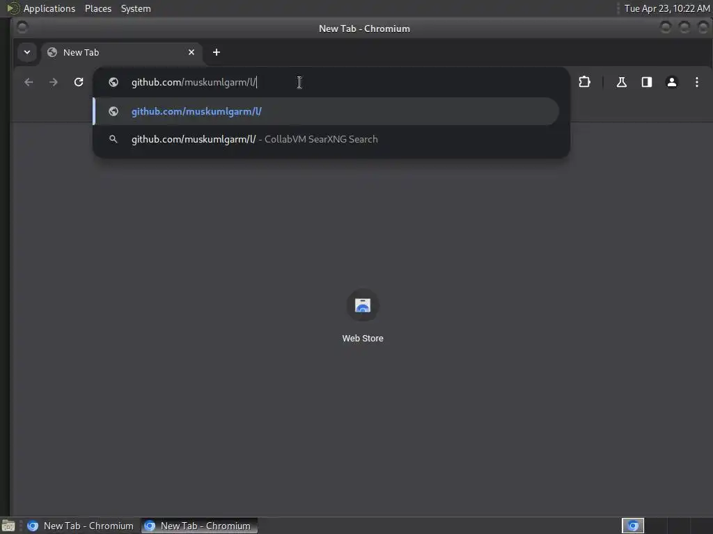This screenshot has width=713, height=534.
Task: Click the address bar URL field
Action: pos(332,82)
